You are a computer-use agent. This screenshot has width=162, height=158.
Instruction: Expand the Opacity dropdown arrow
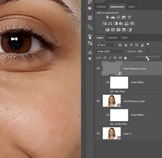click(147, 51)
